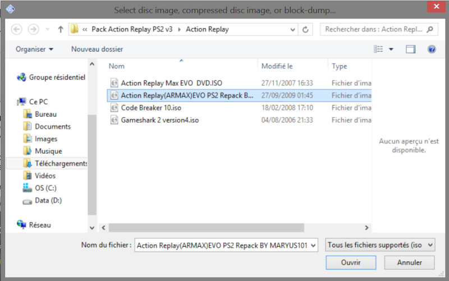Toggle the preview pane button
Screen dimensions: 449x281
410,49
